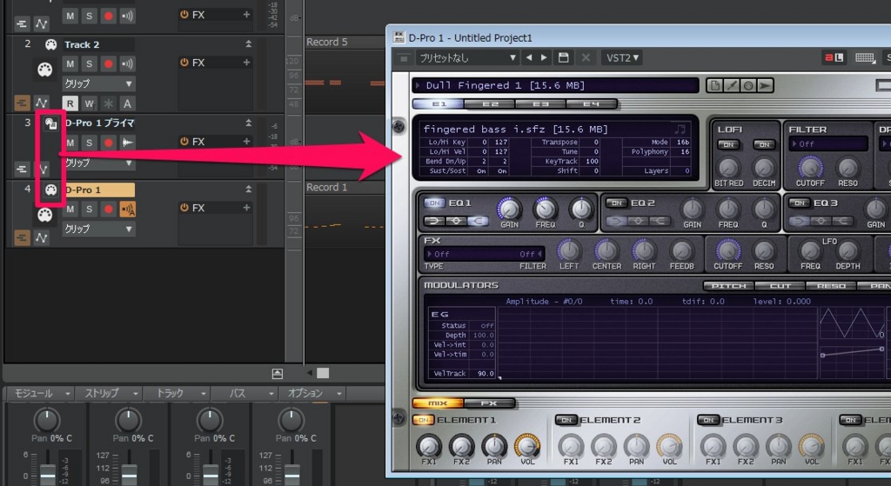Click D-Pro round dial icon beside wrench
This screenshot has height=486, width=891.
click(748, 85)
